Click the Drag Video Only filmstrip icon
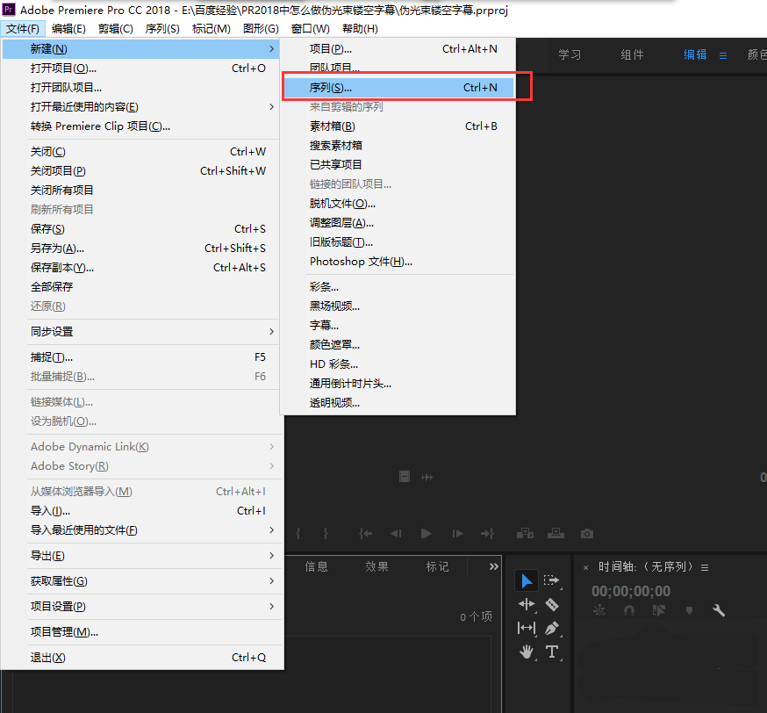The image size is (767, 713). point(405,477)
